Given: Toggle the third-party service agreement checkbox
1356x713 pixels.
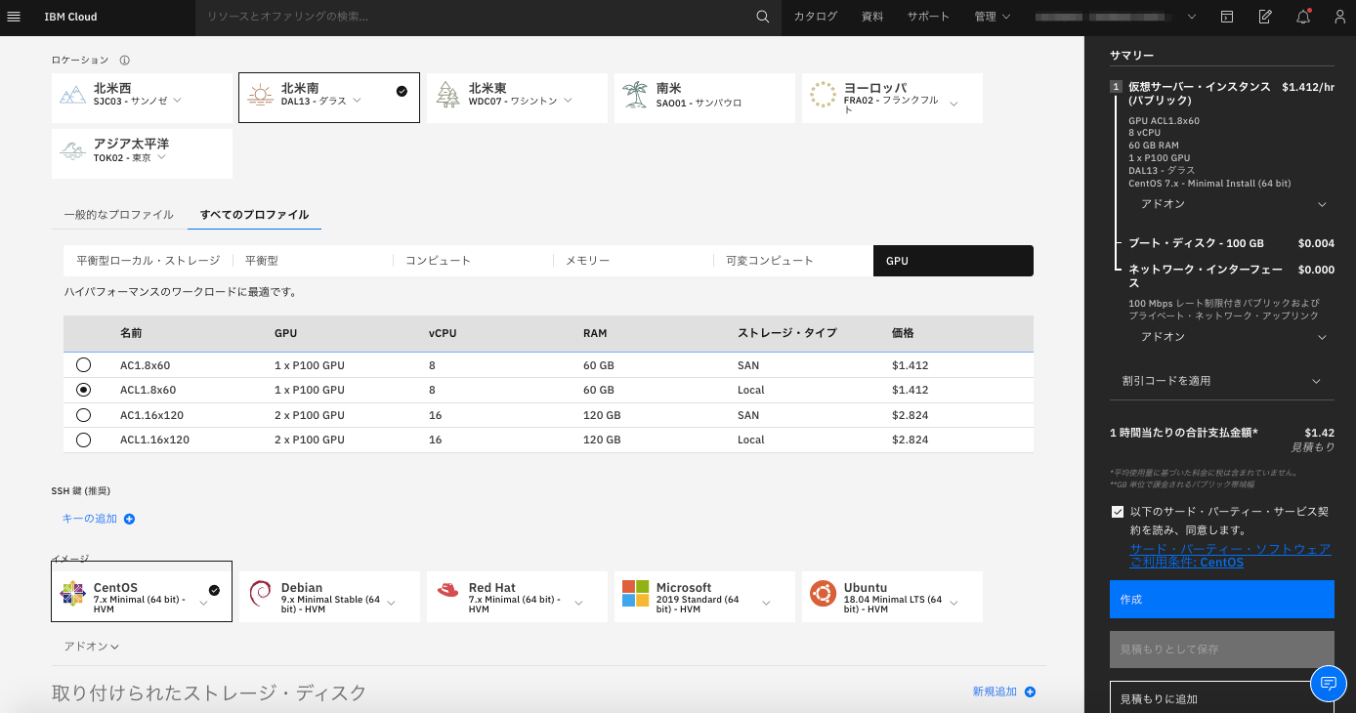Looking at the screenshot, I should [1117, 511].
